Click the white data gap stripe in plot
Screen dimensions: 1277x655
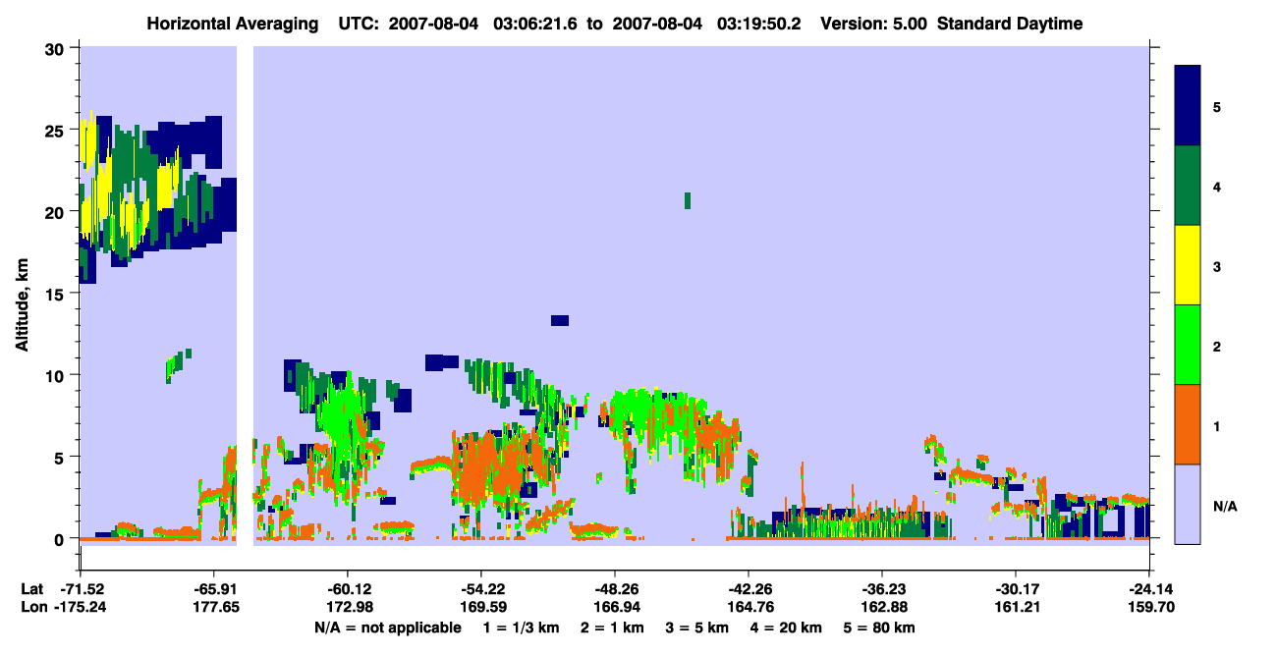(246, 295)
